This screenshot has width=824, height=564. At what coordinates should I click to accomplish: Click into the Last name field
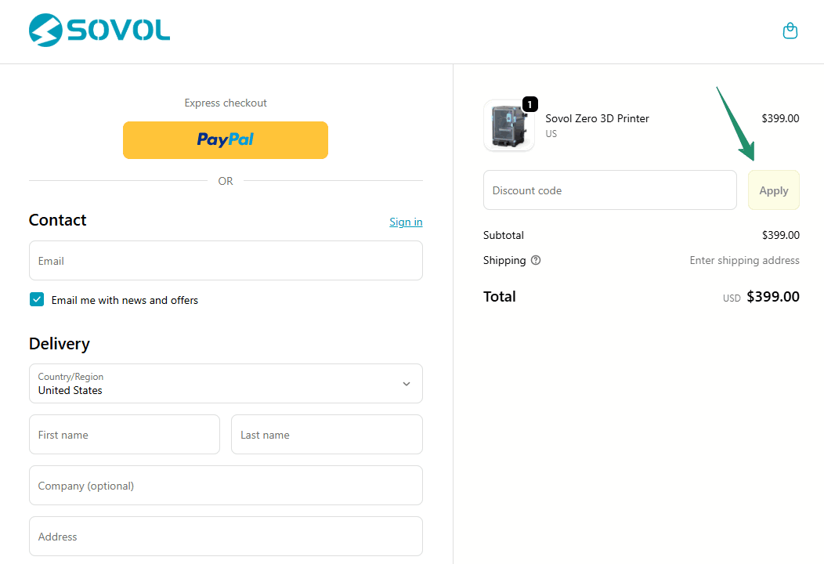[x=327, y=435]
